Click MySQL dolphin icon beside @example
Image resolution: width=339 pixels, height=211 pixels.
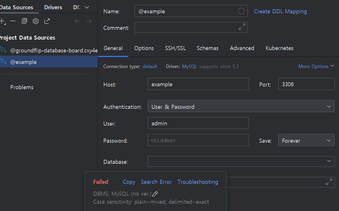pyautogui.click(x=3, y=61)
